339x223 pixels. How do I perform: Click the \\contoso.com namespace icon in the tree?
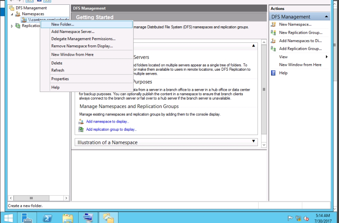24,20
